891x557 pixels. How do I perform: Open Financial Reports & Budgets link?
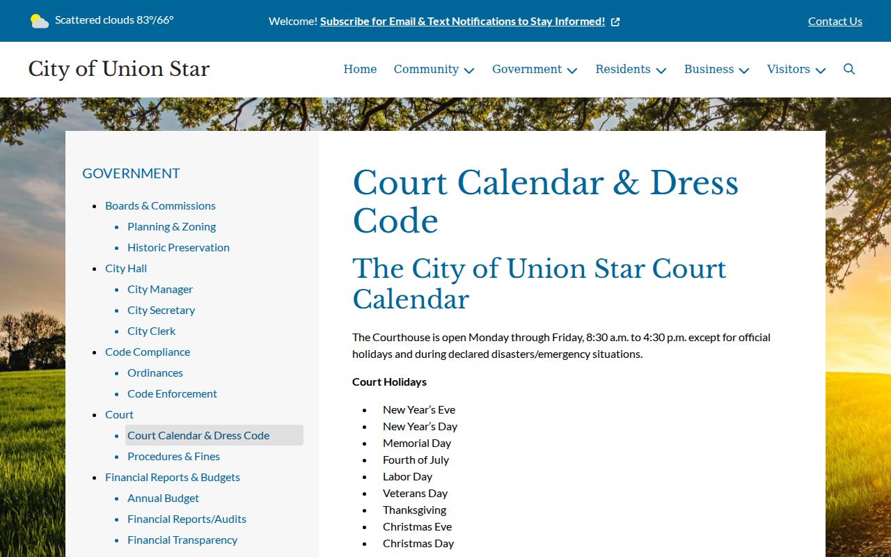point(173,477)
